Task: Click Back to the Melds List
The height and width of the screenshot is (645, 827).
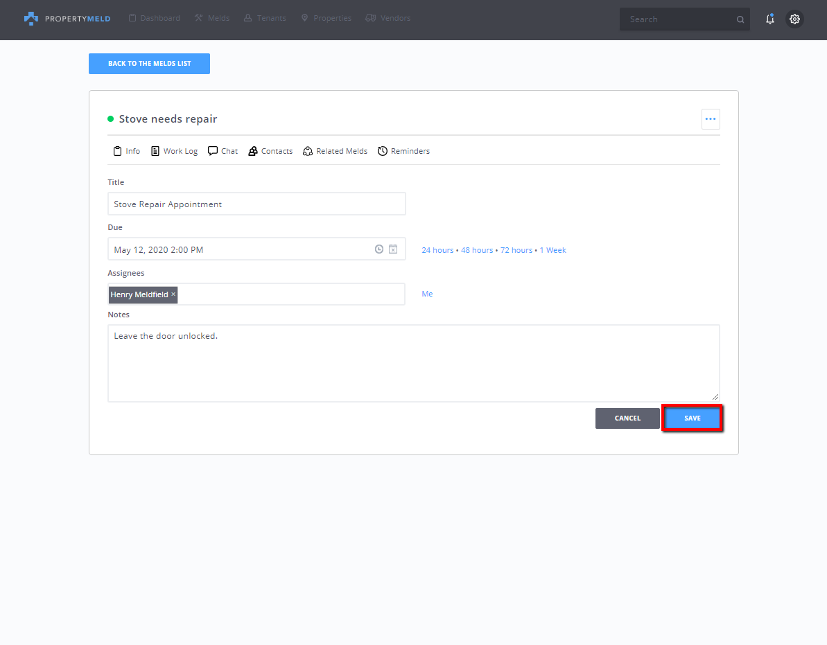Action: click(x=149, y=64)
